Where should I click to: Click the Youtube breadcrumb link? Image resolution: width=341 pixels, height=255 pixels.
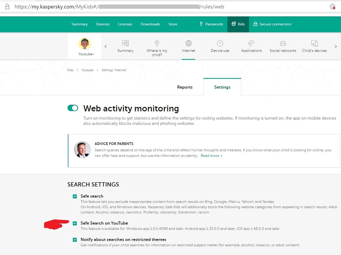tap(87, 70)
